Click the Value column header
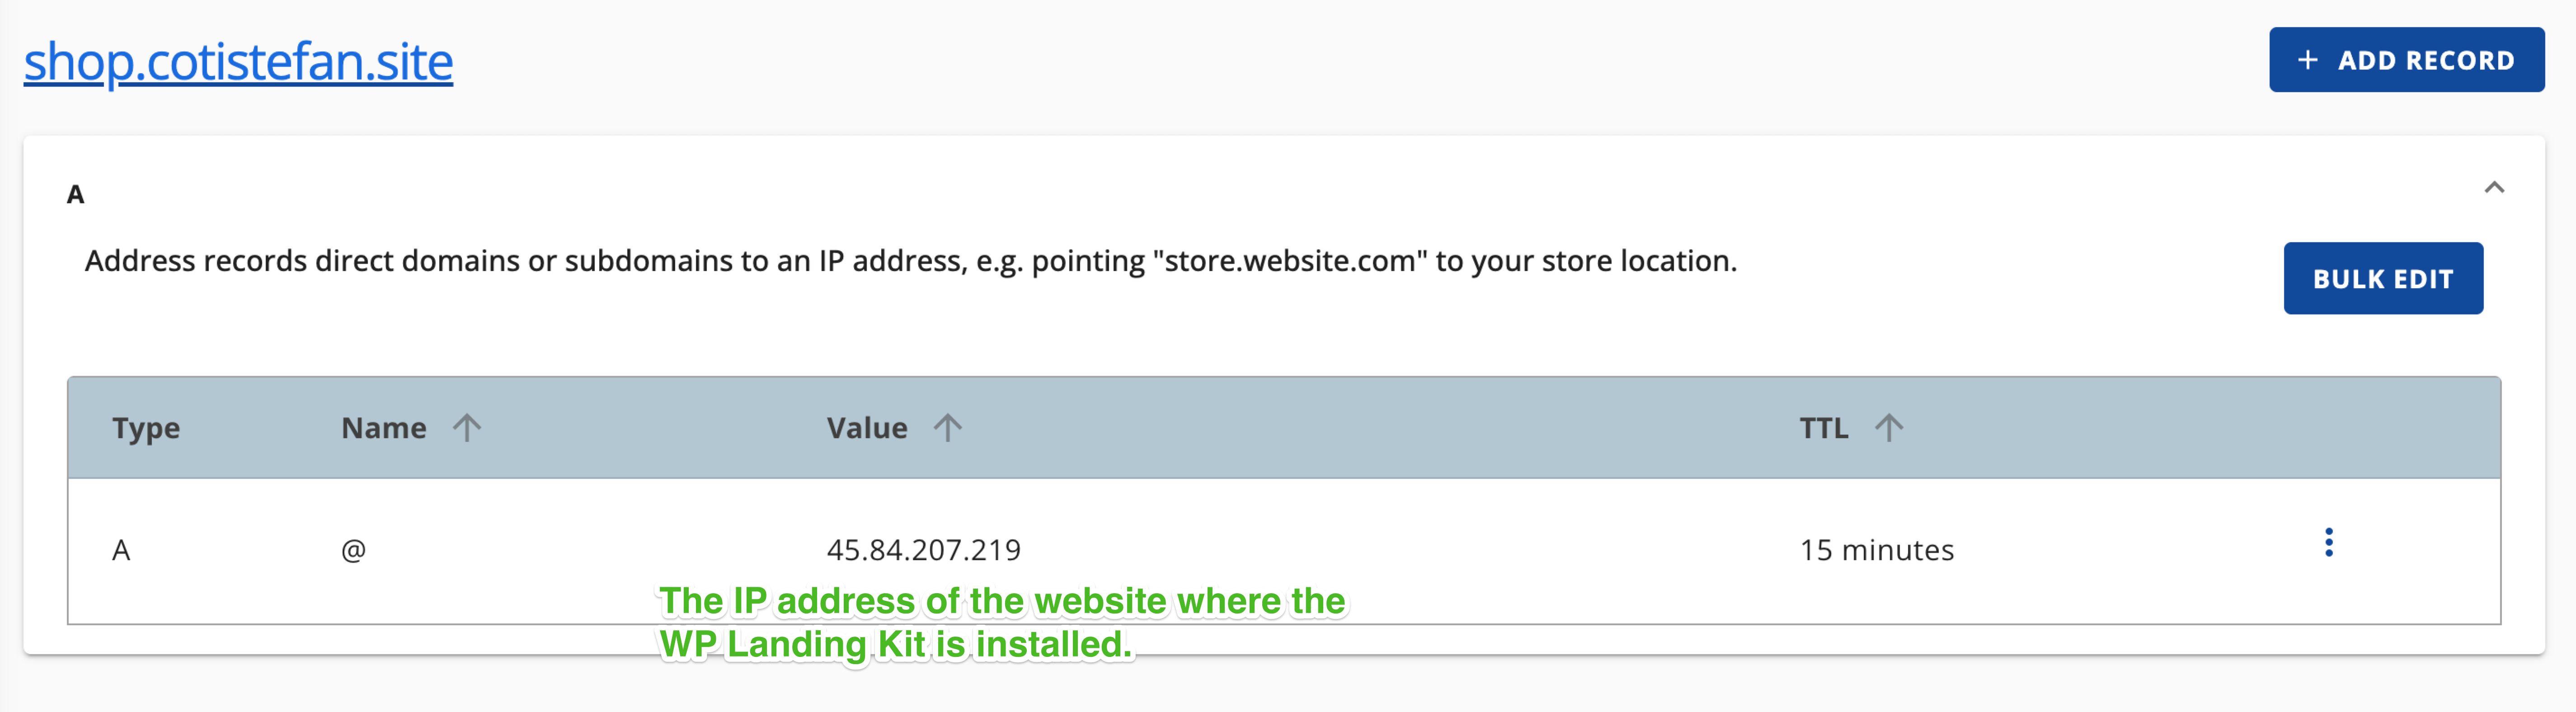This screenshot has width=2576, height=712. pyautogui.click(x=867, y=427)
